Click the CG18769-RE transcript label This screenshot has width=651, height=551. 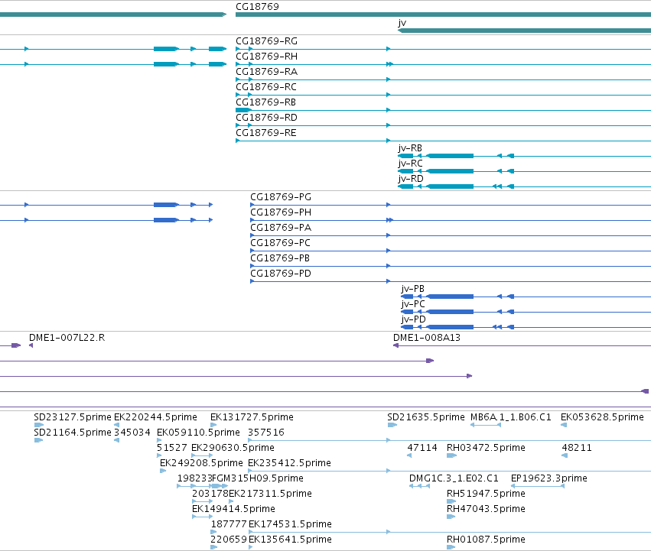coord(266,133)
